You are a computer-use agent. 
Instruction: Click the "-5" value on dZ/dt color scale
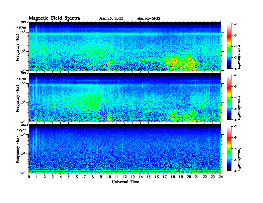click(235, 160)
